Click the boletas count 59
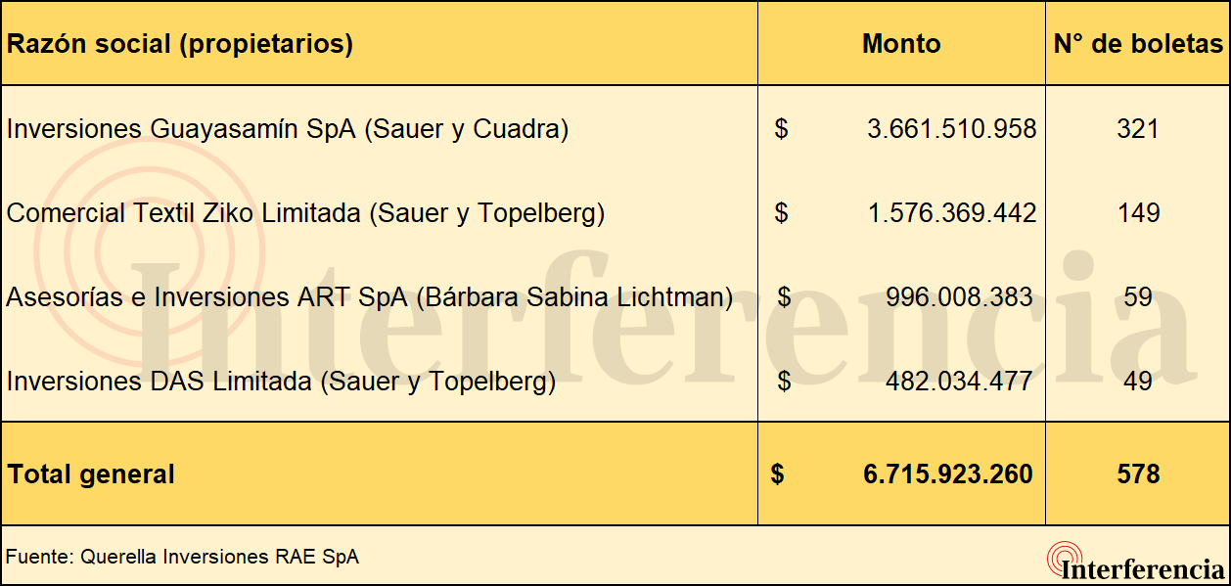Viewport: 1231px width, 586px height. tap(1138, 297)
